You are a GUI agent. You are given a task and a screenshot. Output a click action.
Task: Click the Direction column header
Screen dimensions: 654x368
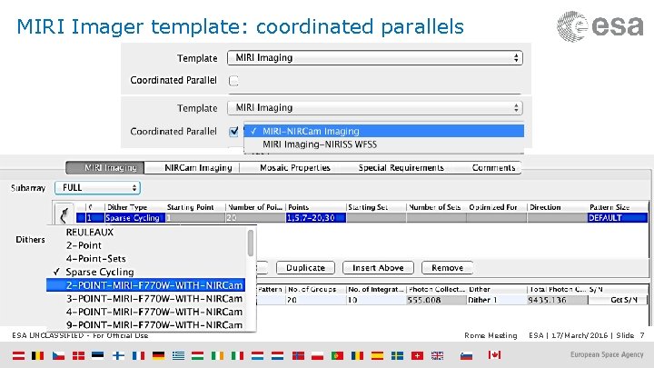(x=545, y=207)
